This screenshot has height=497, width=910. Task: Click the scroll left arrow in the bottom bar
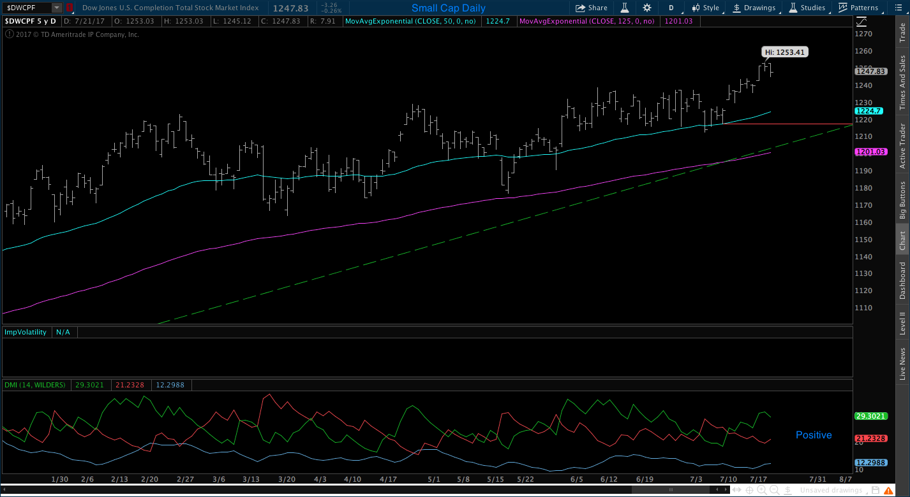coord(717,489)
